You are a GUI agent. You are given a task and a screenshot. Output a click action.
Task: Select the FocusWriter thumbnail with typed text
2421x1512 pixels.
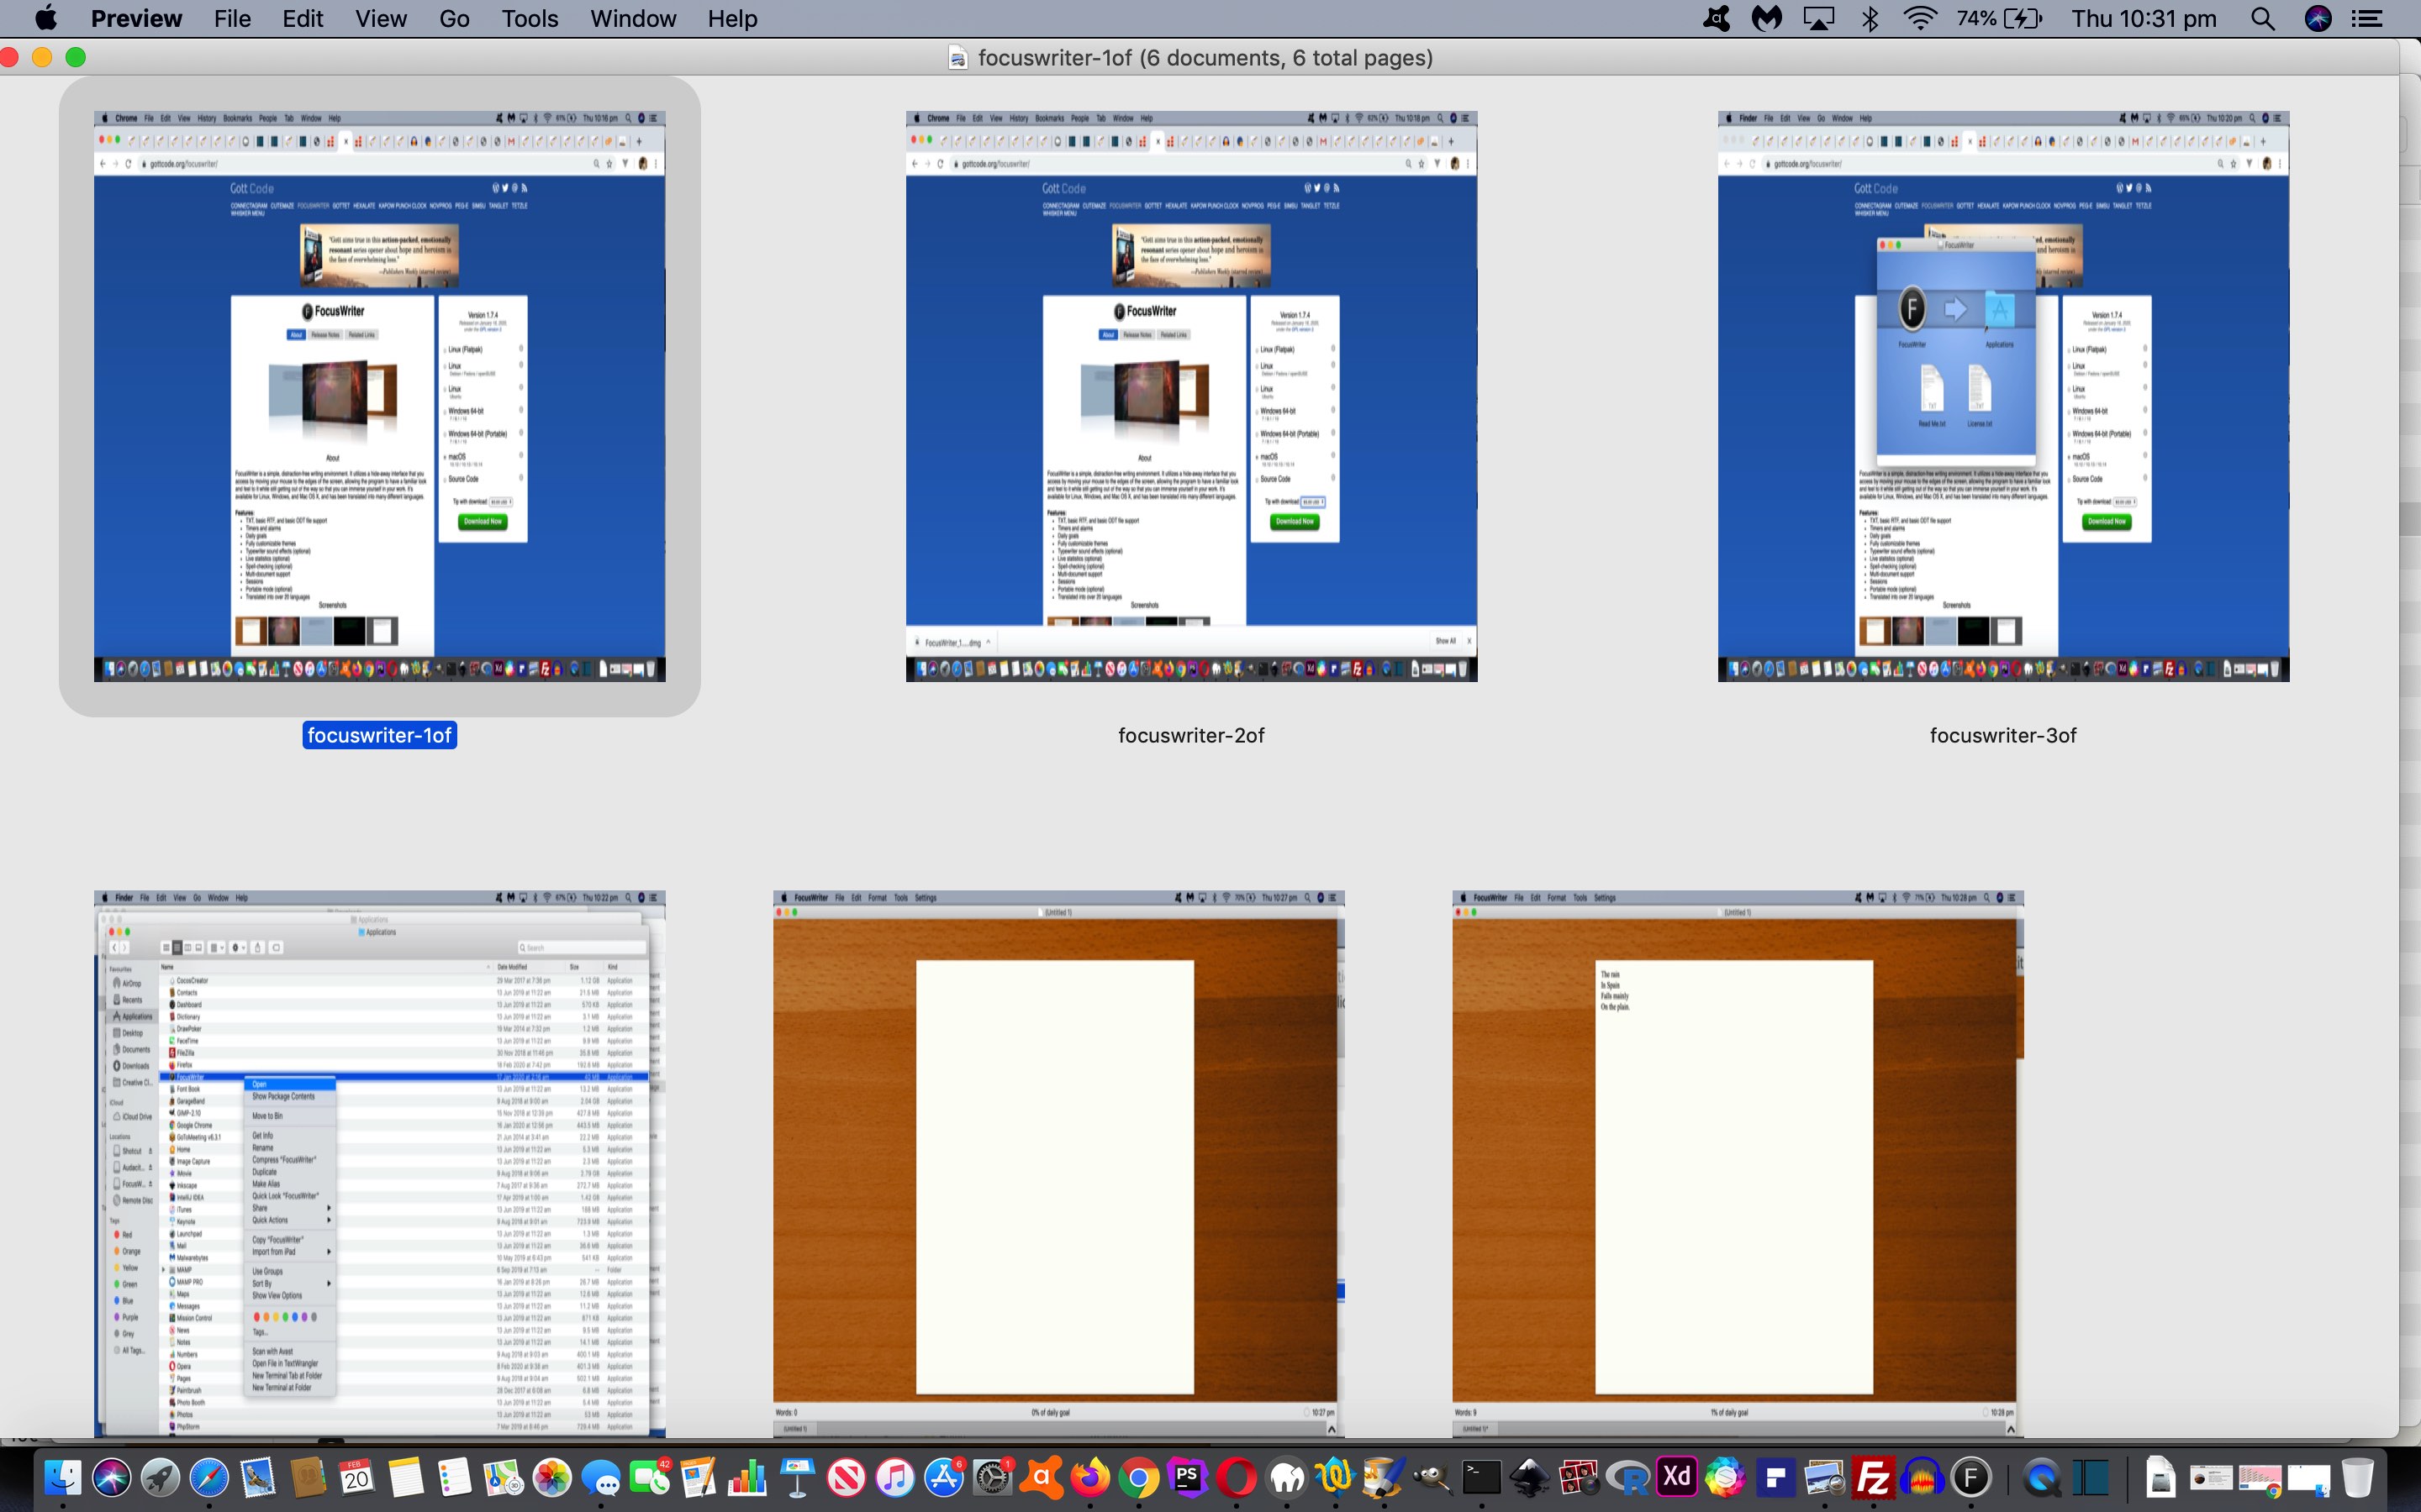coord(1738,1164)
